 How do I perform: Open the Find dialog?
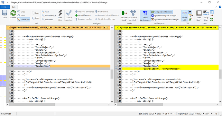click(45, 12)
